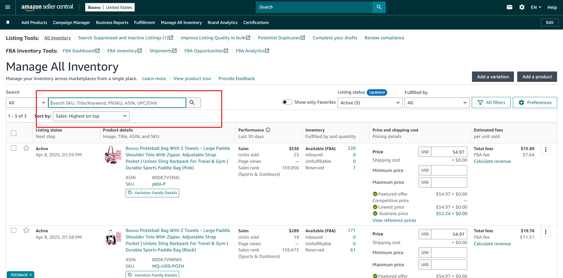
Task: Check the select-all checkbox in table header
Action: coord(14,133)
